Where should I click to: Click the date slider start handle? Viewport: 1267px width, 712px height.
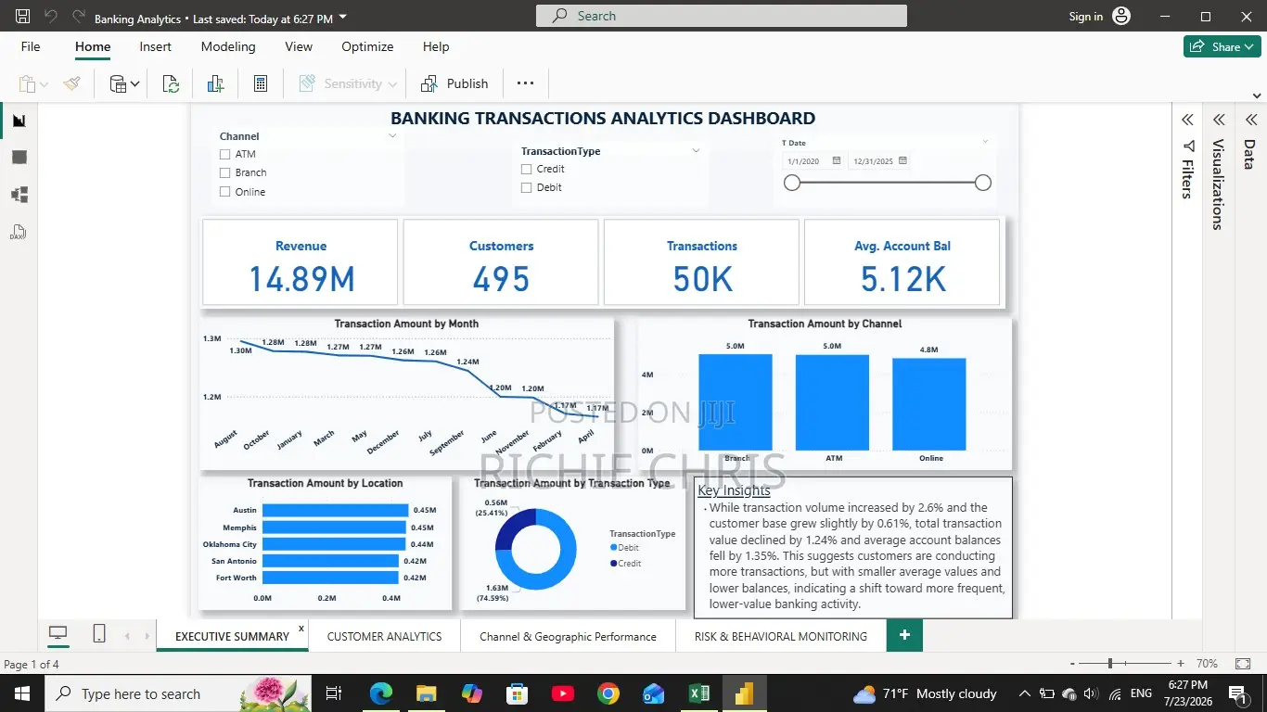tap(792, 183)
